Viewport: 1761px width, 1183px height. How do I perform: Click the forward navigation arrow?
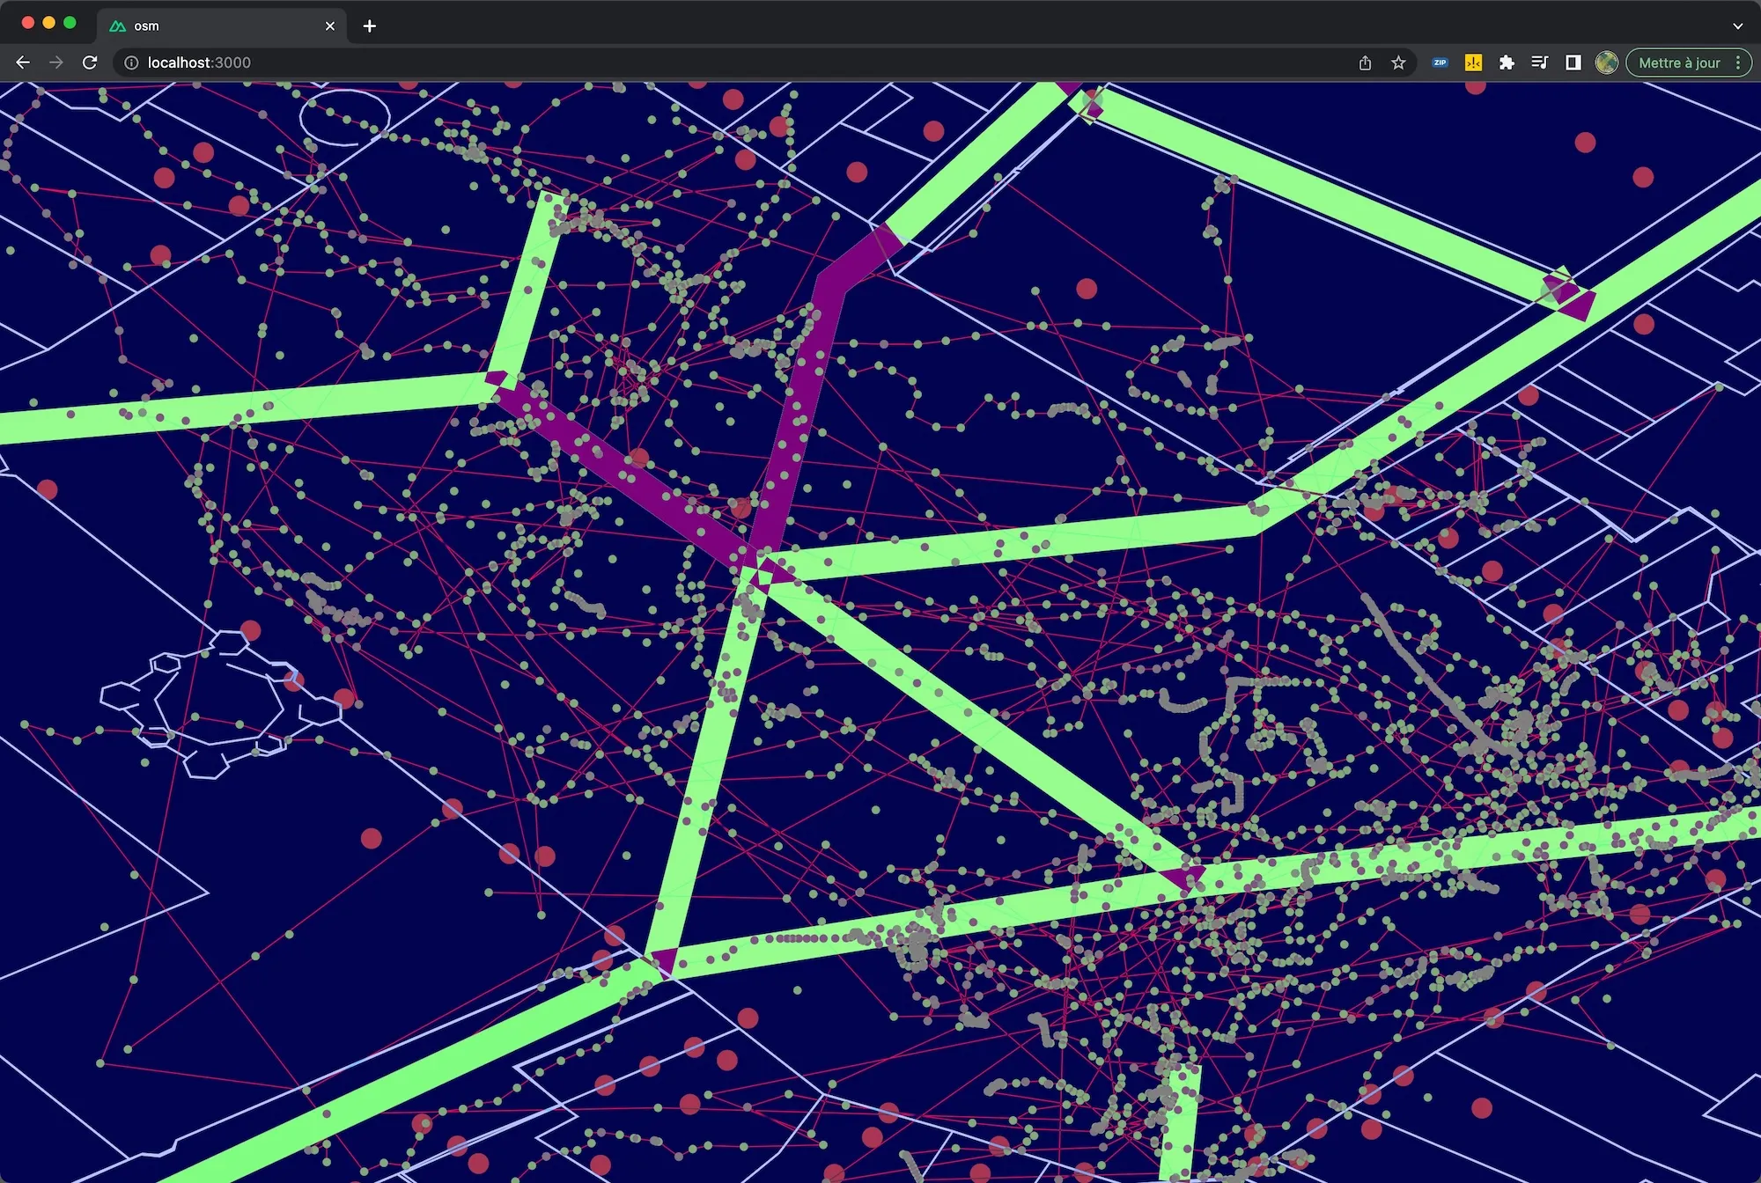tap(56, 62)
